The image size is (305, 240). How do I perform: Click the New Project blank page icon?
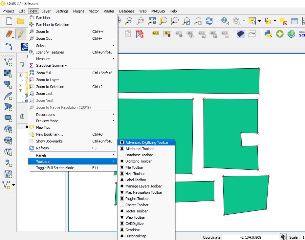pos(9,21)
